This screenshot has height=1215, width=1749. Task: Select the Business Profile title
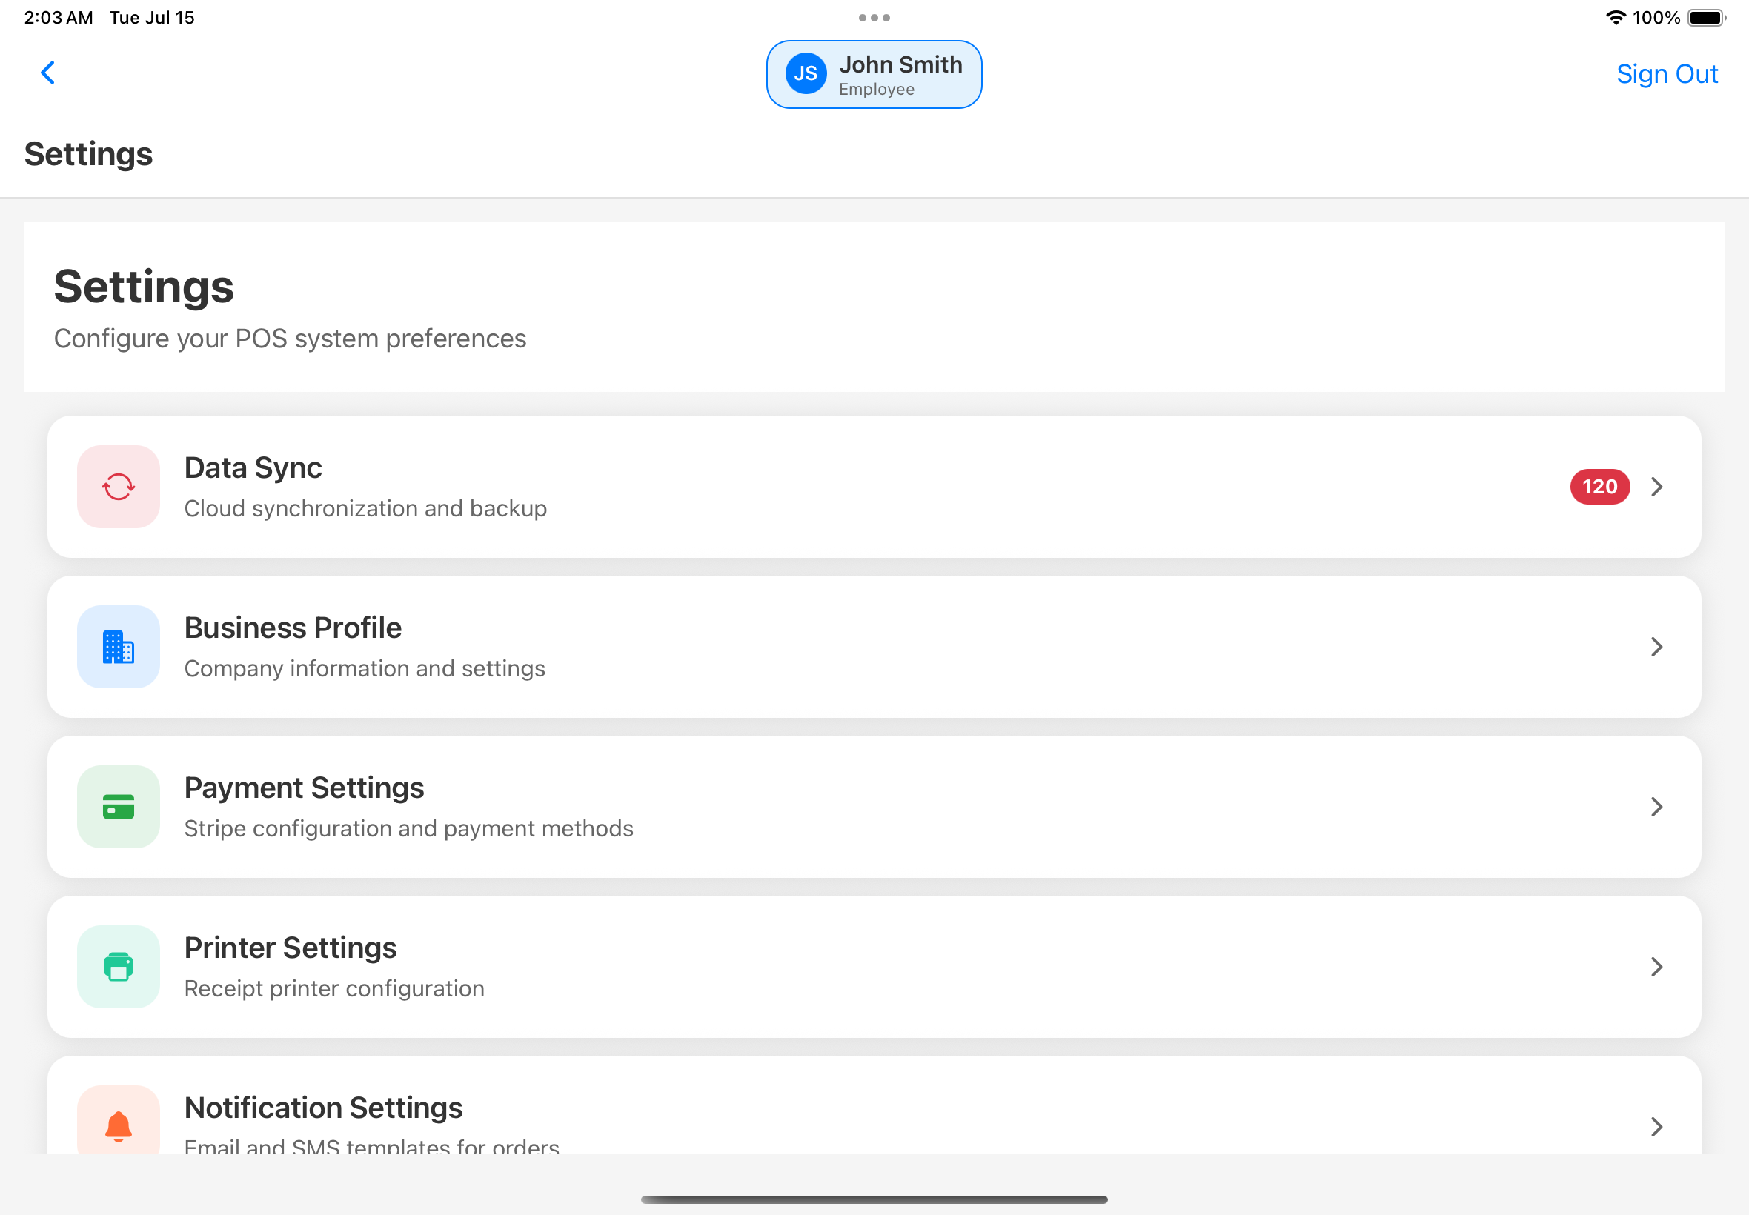point(293,628)
